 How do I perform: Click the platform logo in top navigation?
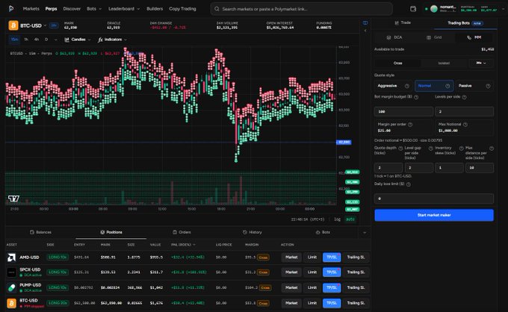coord(11,9)
